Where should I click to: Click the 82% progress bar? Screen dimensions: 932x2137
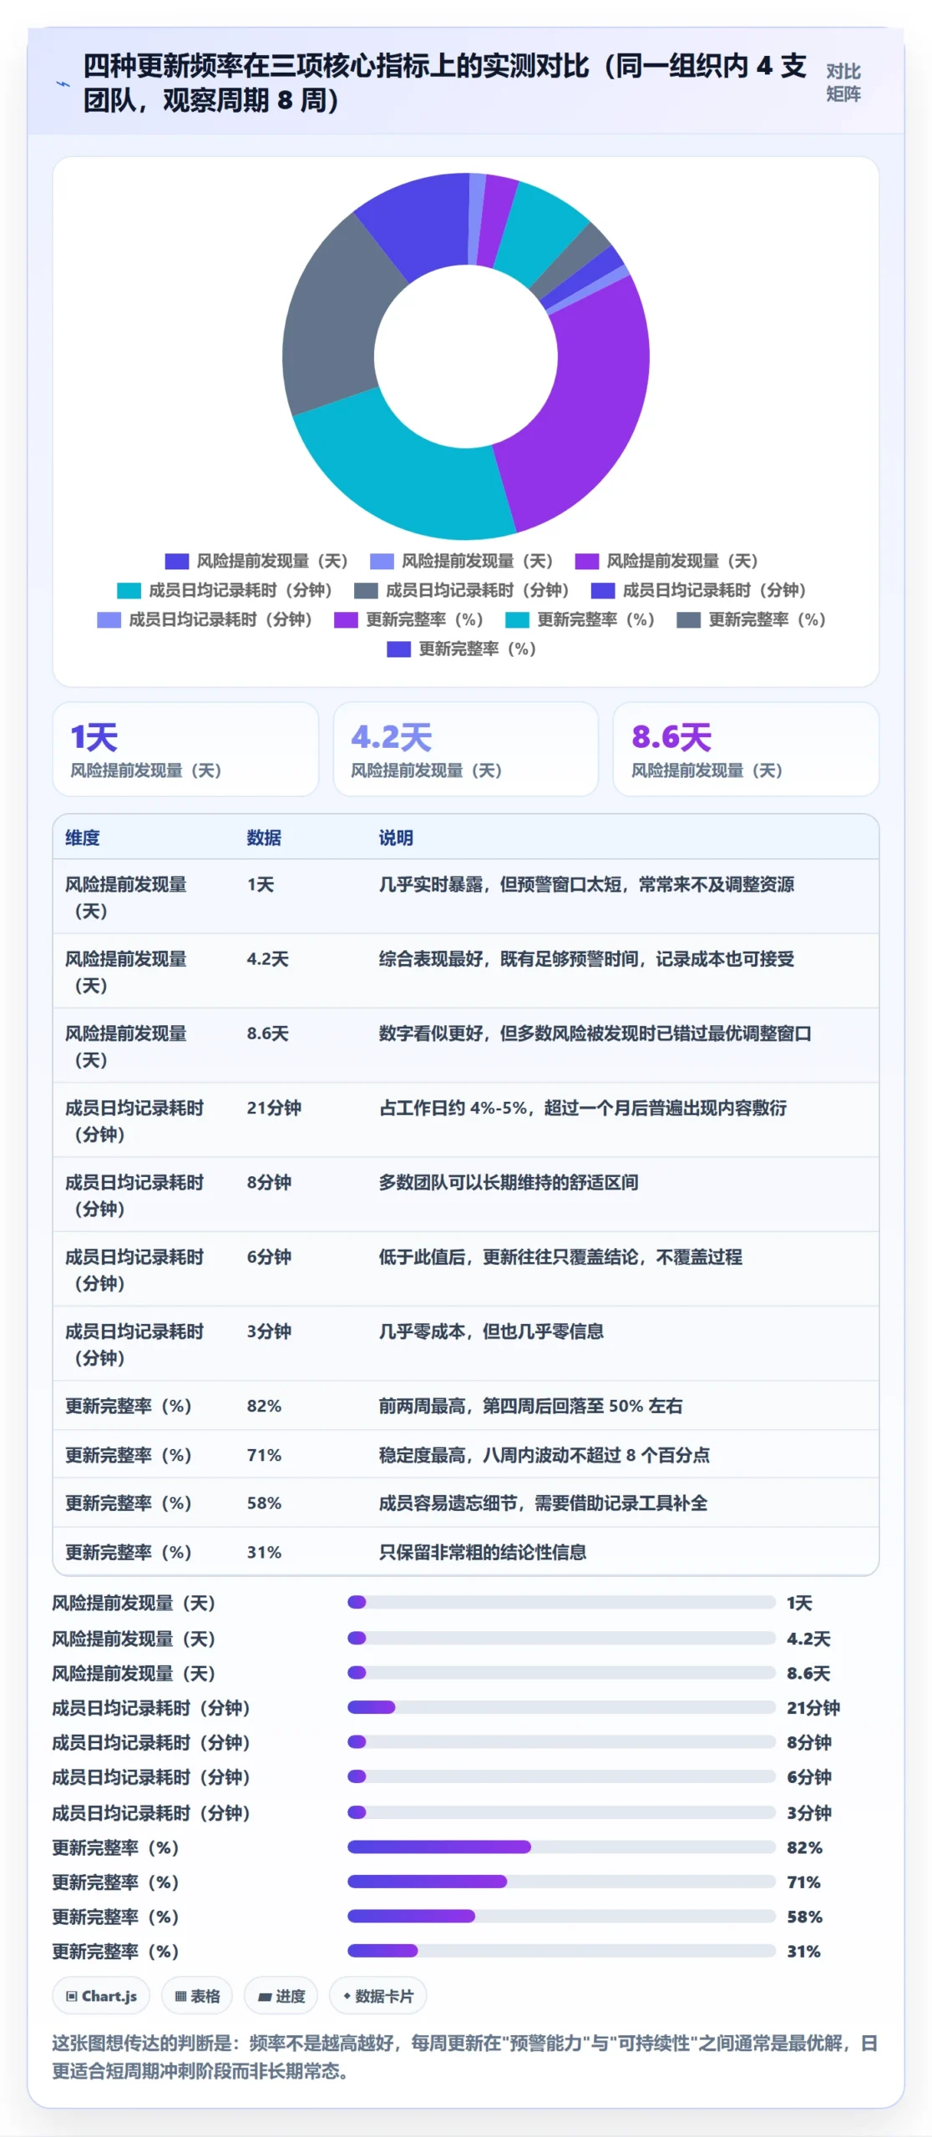(x=561, y=1847)
